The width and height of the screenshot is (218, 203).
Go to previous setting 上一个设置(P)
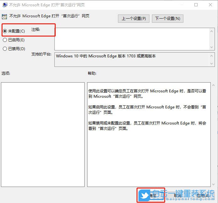pyautogui.click(x=134, y=19)
